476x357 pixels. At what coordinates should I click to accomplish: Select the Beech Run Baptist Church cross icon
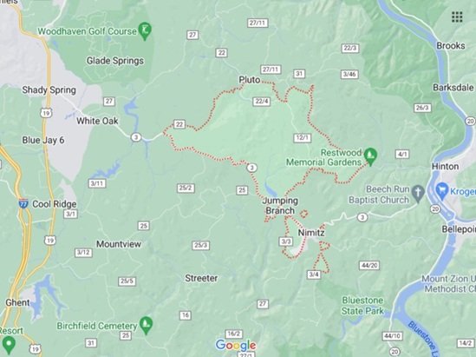coord(419,194)
